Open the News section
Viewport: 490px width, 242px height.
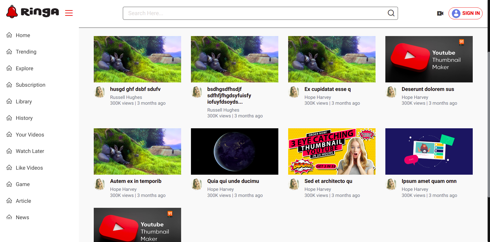(23, 217)
